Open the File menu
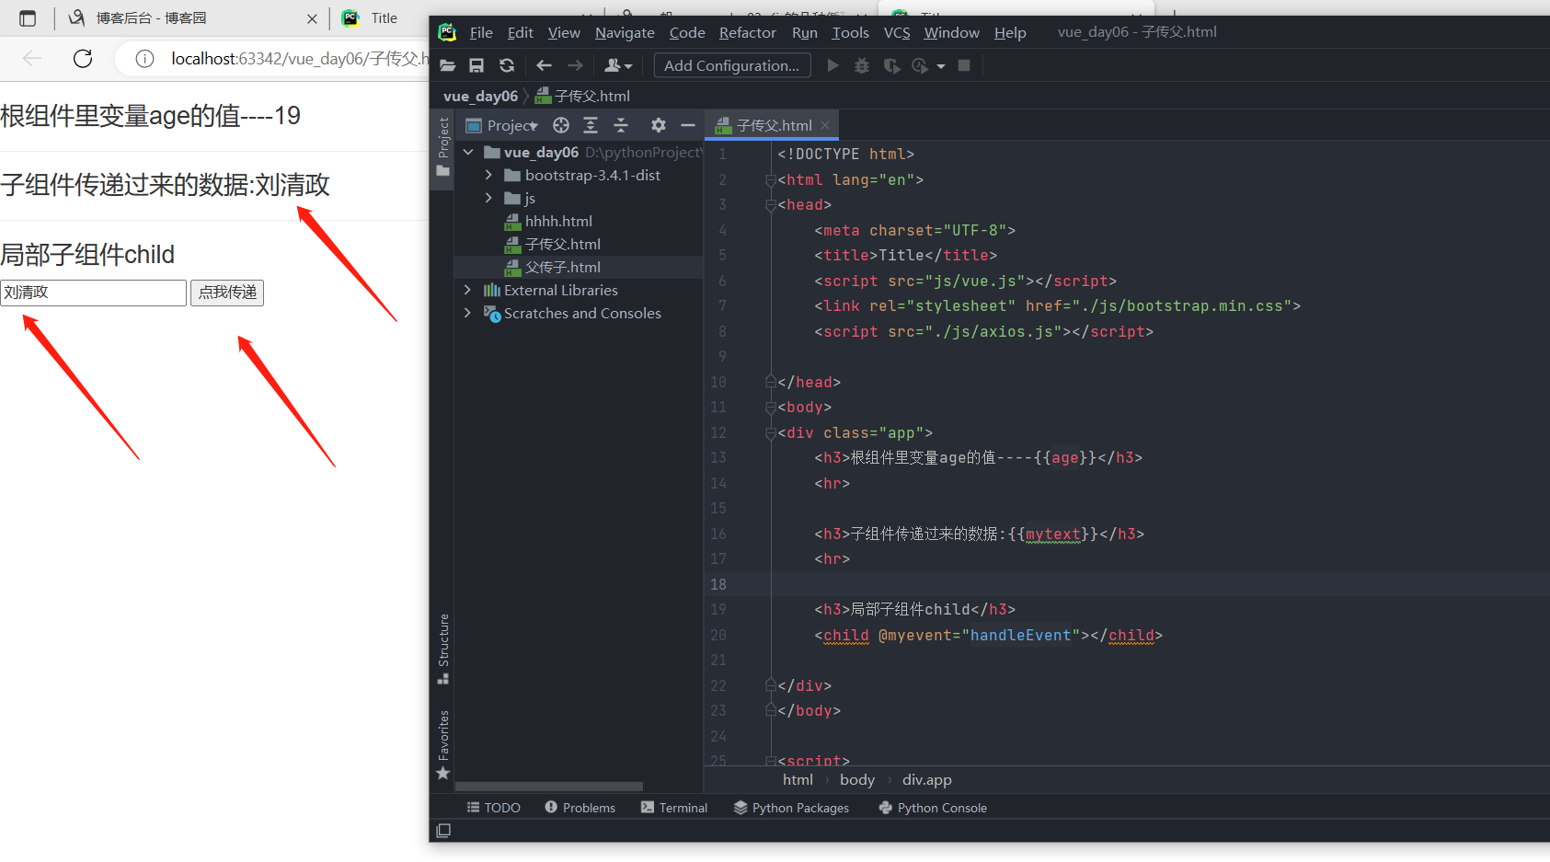The image size is (1550, 862). pyautogui.click(x=481, y=32)
